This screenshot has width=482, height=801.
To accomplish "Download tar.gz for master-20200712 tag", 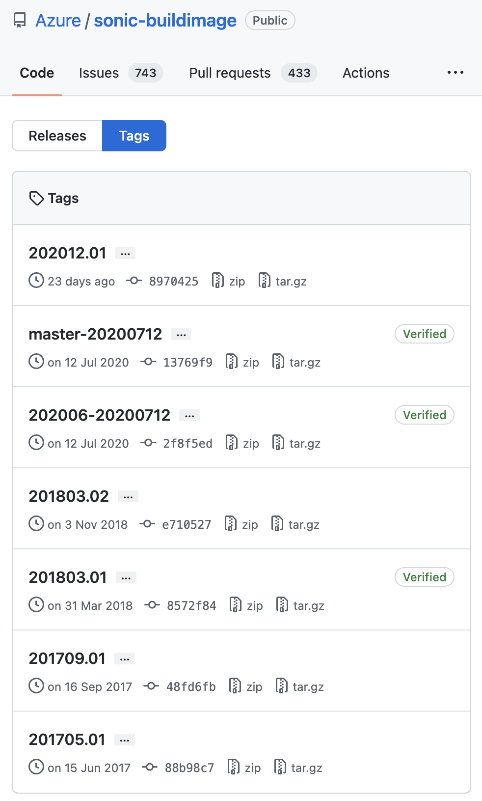I will tap(296, 362).
